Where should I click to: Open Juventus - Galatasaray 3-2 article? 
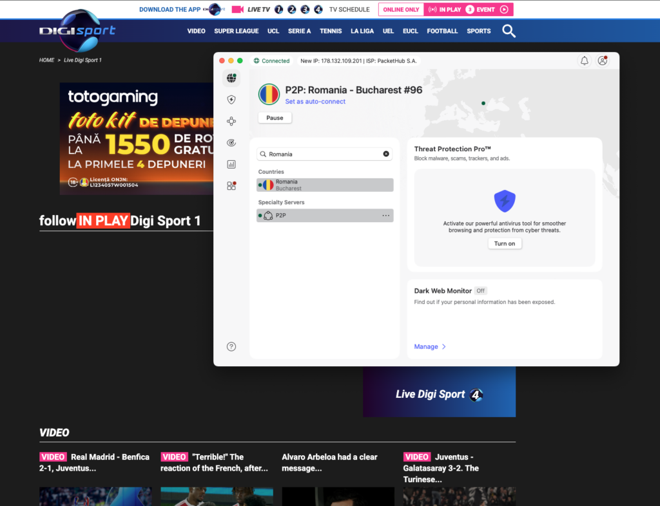(442, 468)
